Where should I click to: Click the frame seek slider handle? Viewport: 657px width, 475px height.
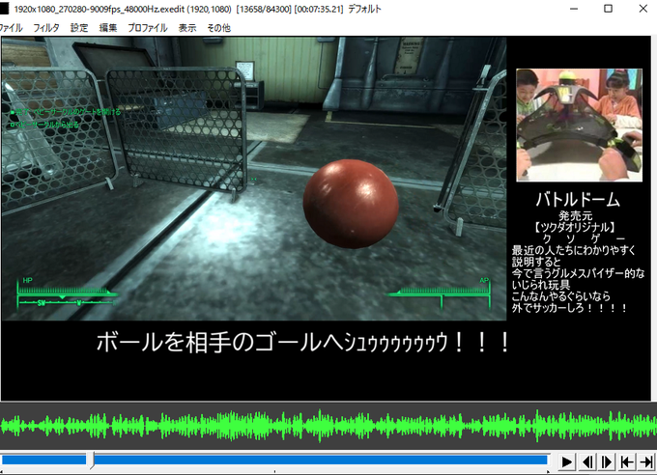(x=90, y=460)
